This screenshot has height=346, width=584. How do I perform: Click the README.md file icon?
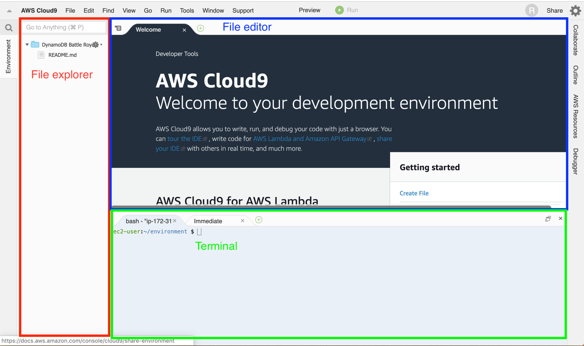pos(40,55)
